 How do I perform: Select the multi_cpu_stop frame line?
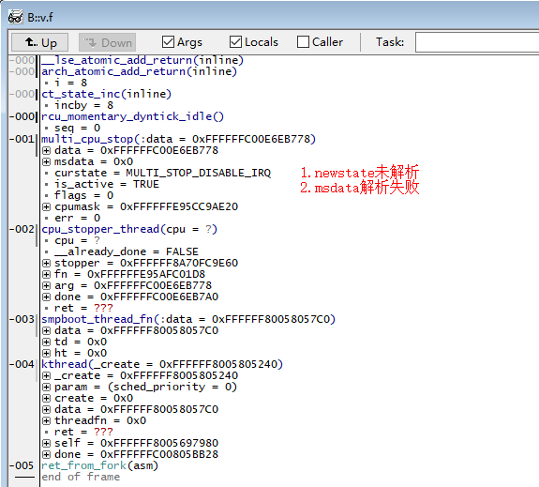[x=178, y=139]
